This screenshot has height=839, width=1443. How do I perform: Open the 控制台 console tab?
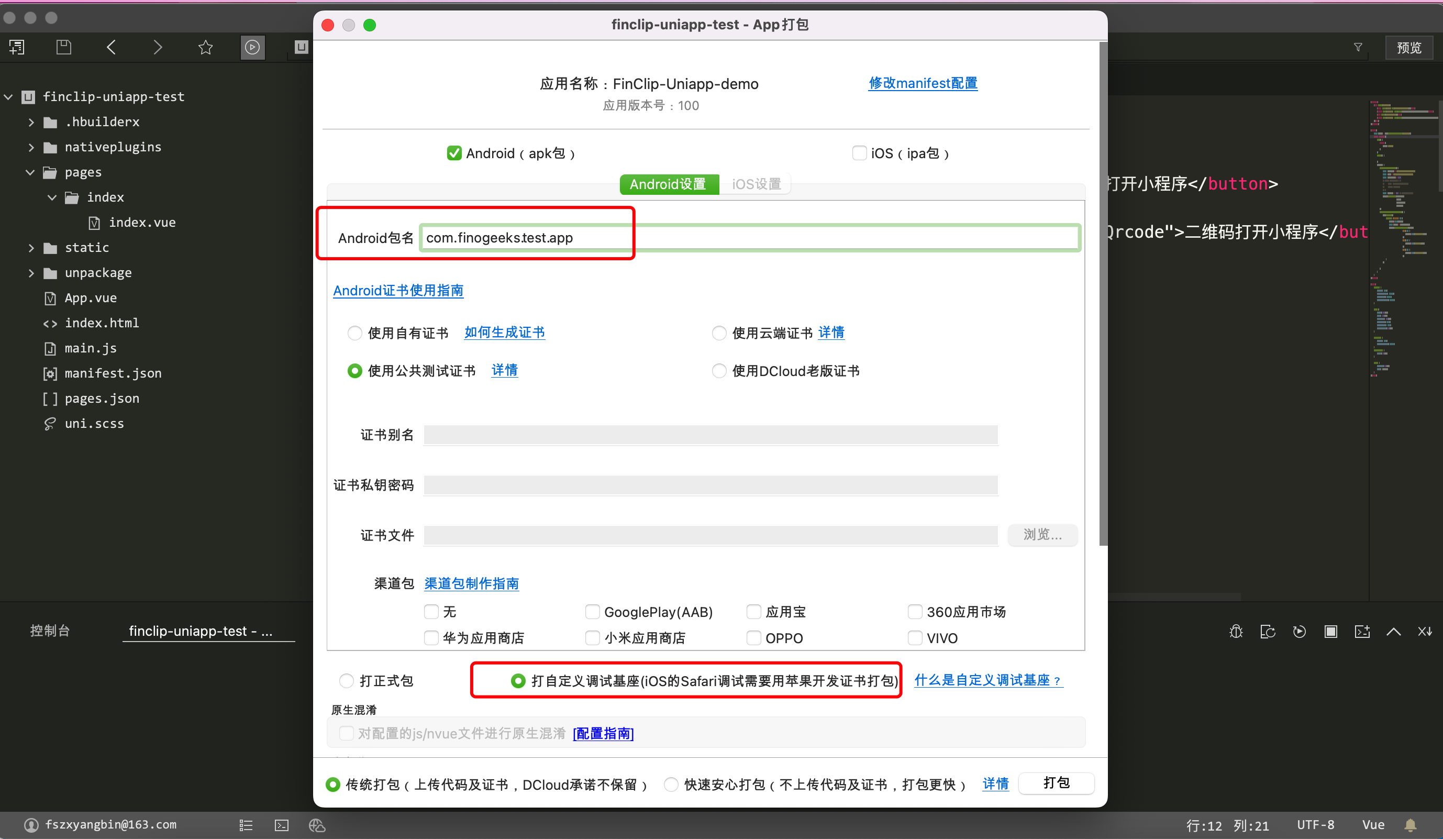pos(50,631)
